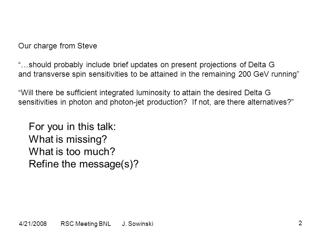Screen dimensions: 313x234
Task: Click the word 'Steve' in the heading
Action: click(x=87, y=46)
